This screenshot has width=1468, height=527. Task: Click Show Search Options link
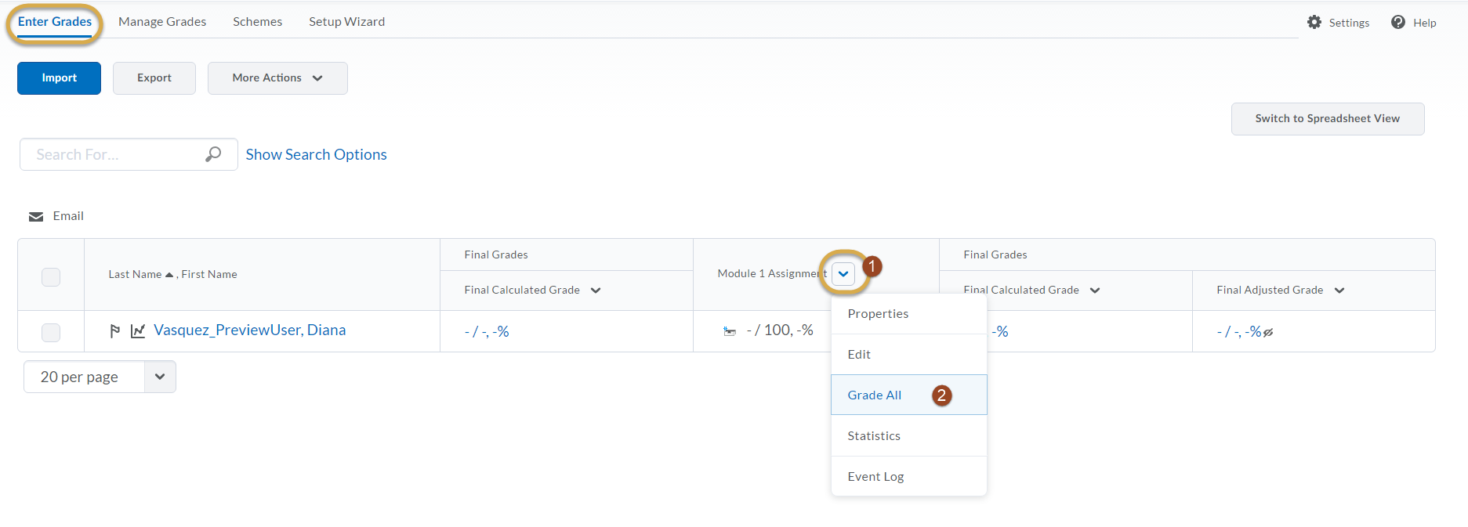tap(316, 154)
